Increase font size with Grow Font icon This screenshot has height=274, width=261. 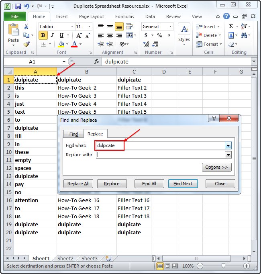pos(79,35)
